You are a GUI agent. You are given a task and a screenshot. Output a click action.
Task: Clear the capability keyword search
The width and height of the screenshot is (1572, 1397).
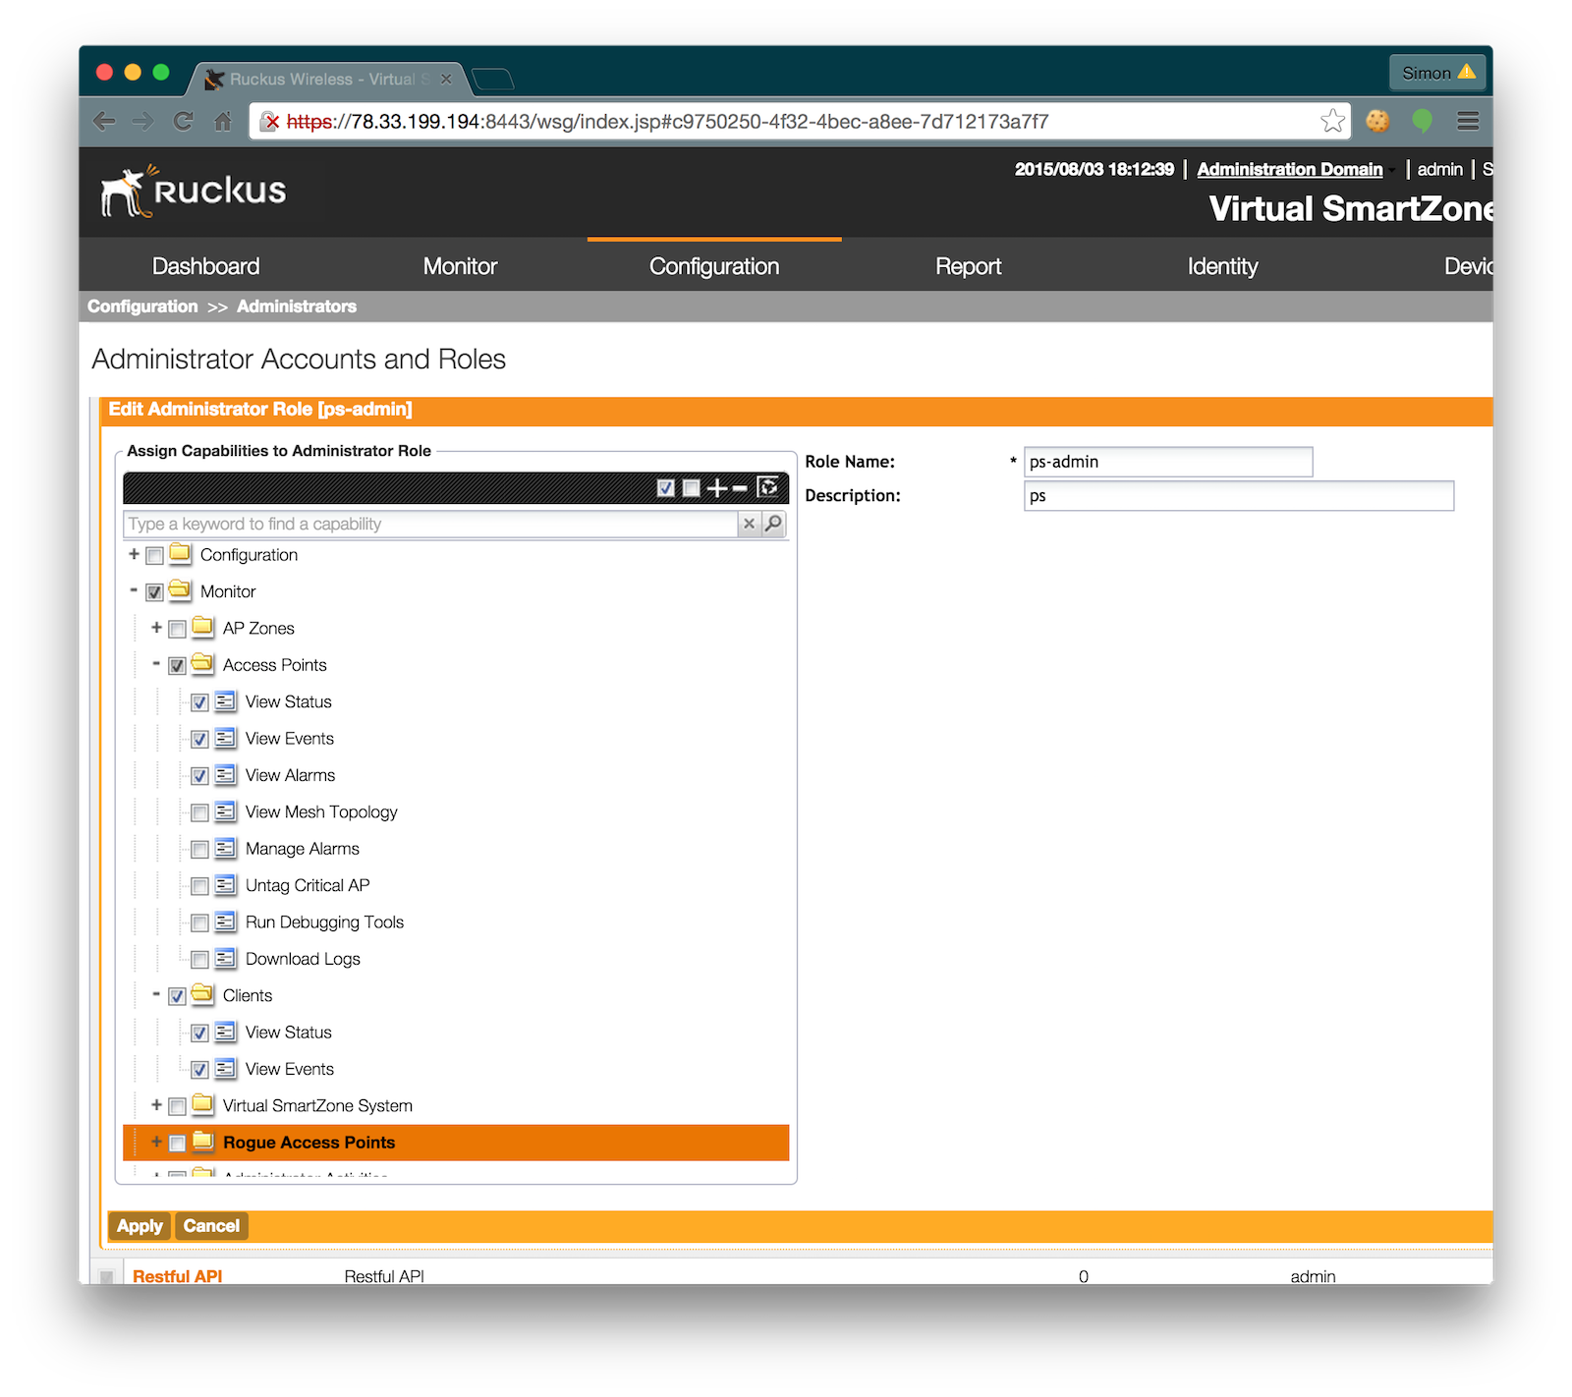(749, 524)
